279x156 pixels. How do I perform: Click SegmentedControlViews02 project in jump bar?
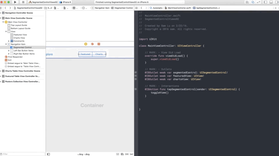[28, 8]
